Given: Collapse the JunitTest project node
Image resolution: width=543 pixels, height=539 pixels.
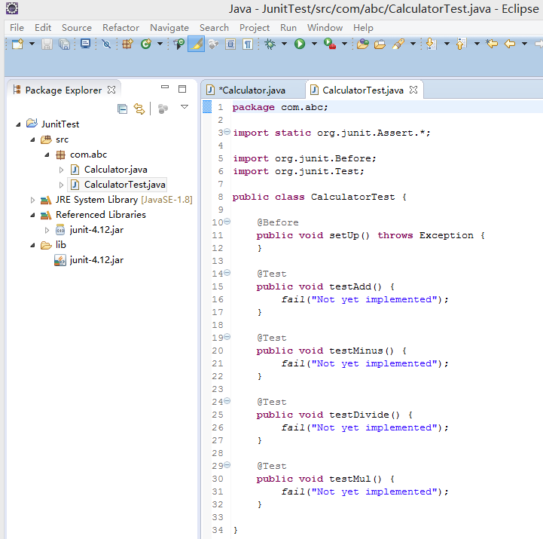Looking at the screenshot, I should point(18,124).
